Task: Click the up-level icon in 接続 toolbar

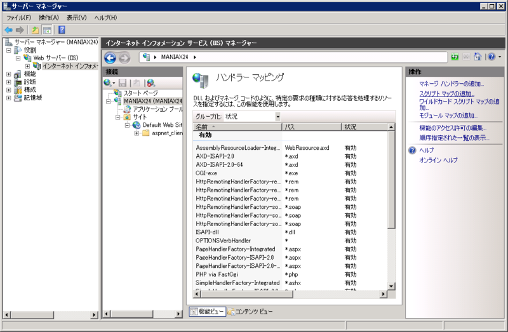Action: [137, 83]
